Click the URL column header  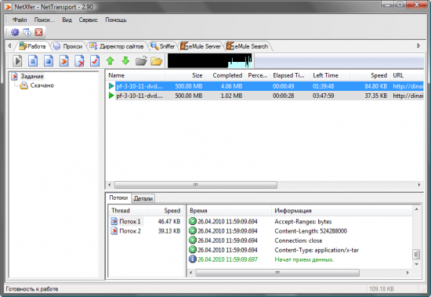407,75
